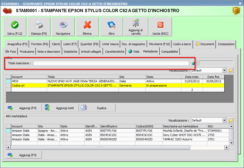Switch to the Caratteristiche tab
Screen dimensions: 244x168
(114, 52)
